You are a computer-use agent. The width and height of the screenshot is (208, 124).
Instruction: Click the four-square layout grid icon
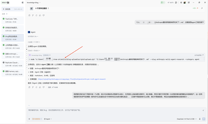(x=189, y=2)
